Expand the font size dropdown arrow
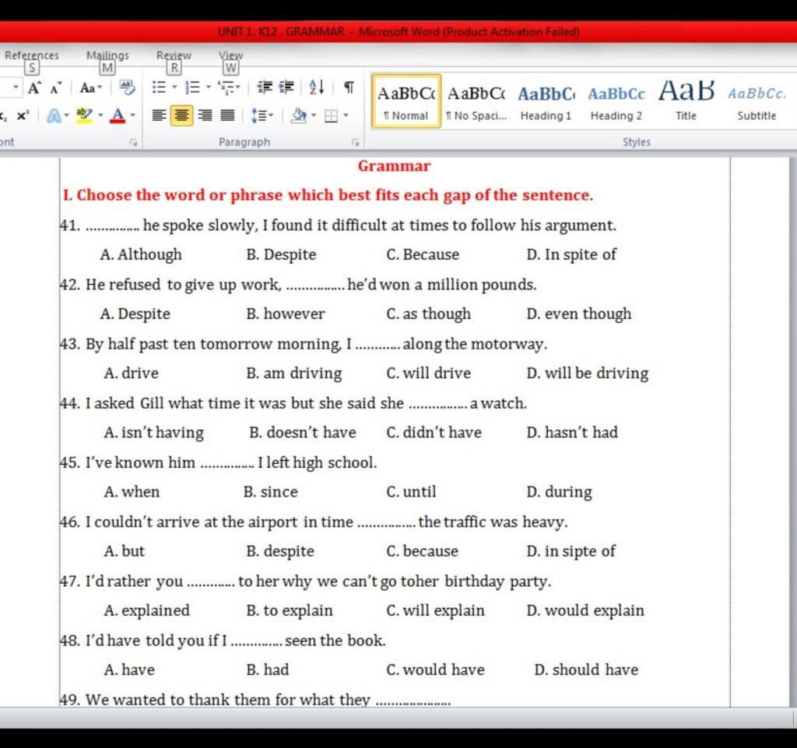The height and width of the screenshot is (748, 797). pyautogui.click(x=16, y=87)
